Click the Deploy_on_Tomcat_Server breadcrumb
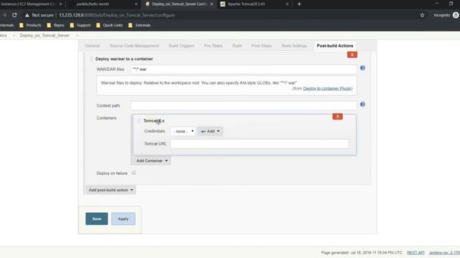The image size is (460, 258). (x=45, y=35)
